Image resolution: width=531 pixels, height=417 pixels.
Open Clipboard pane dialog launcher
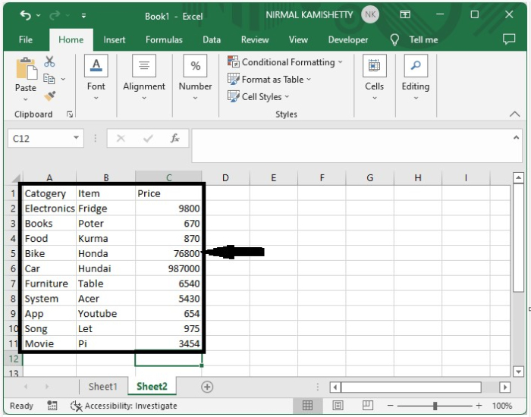coord(70,114)
